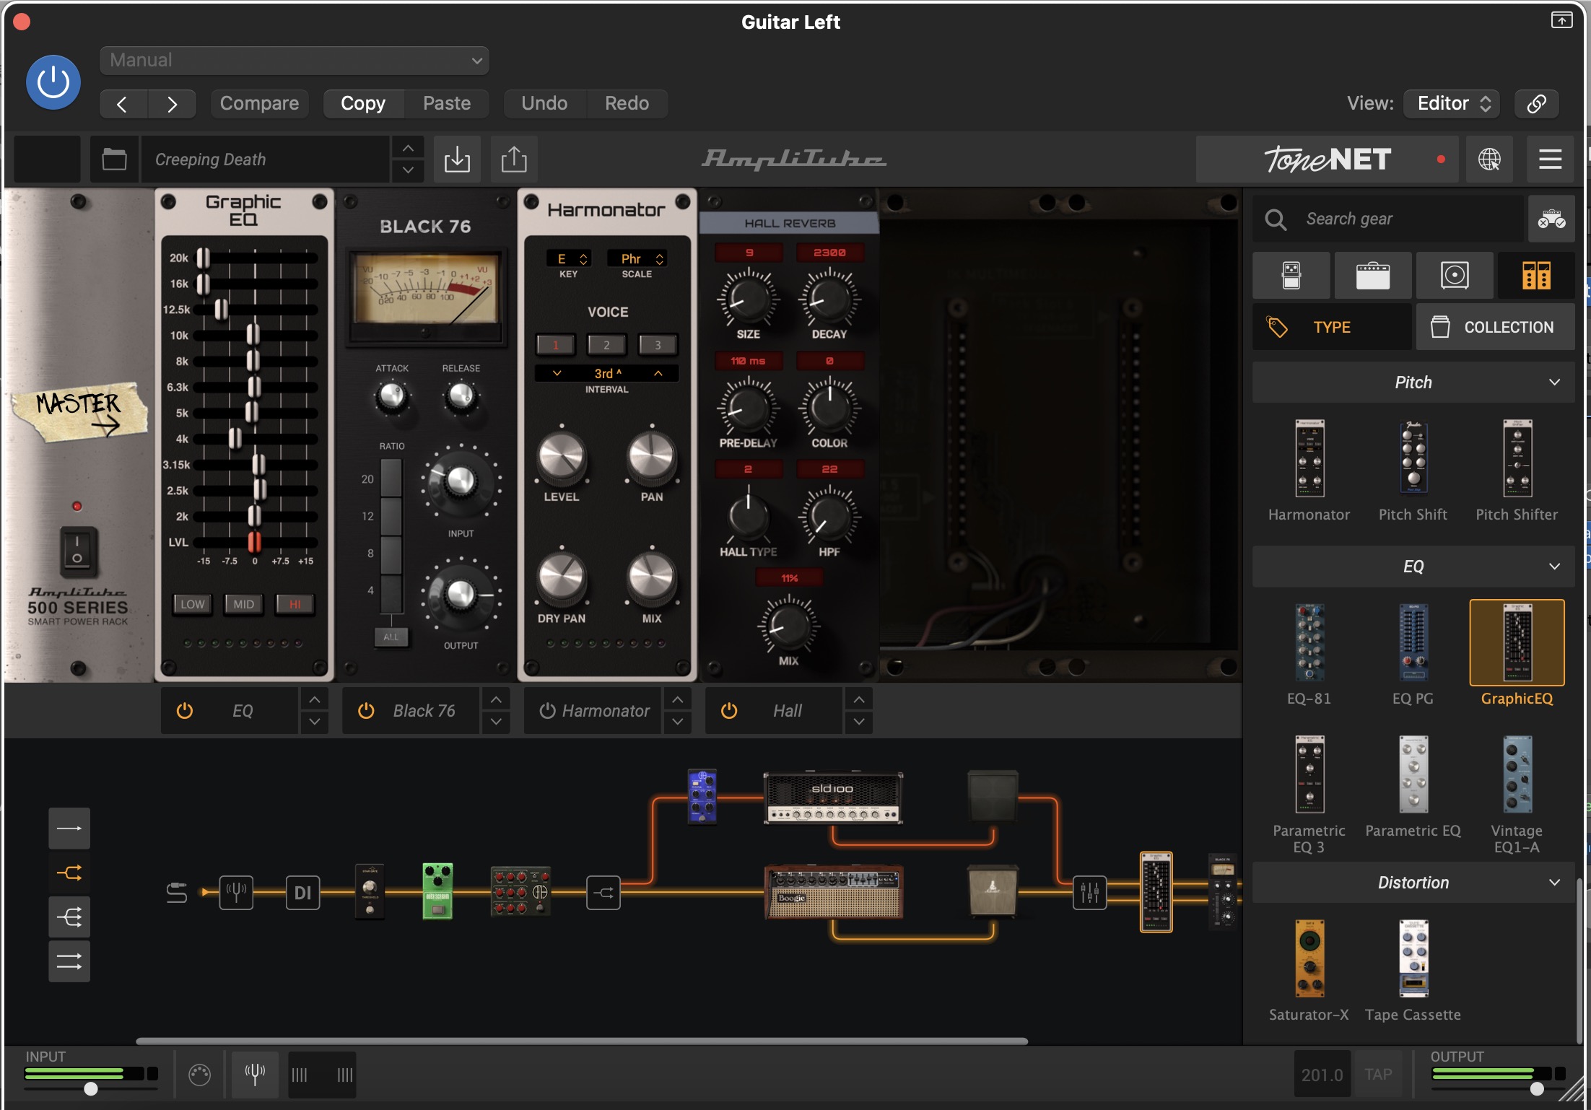Toggle the plugin power bypass button
Image resolution: width=1591 pixels, height=1110 pixels.
click(53, 82)
